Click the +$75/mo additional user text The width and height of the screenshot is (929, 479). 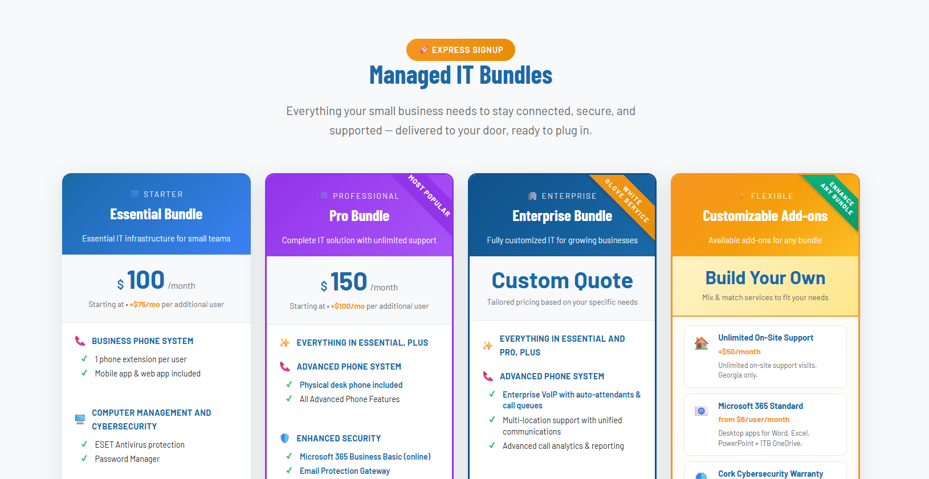click(x=145, y=304)
